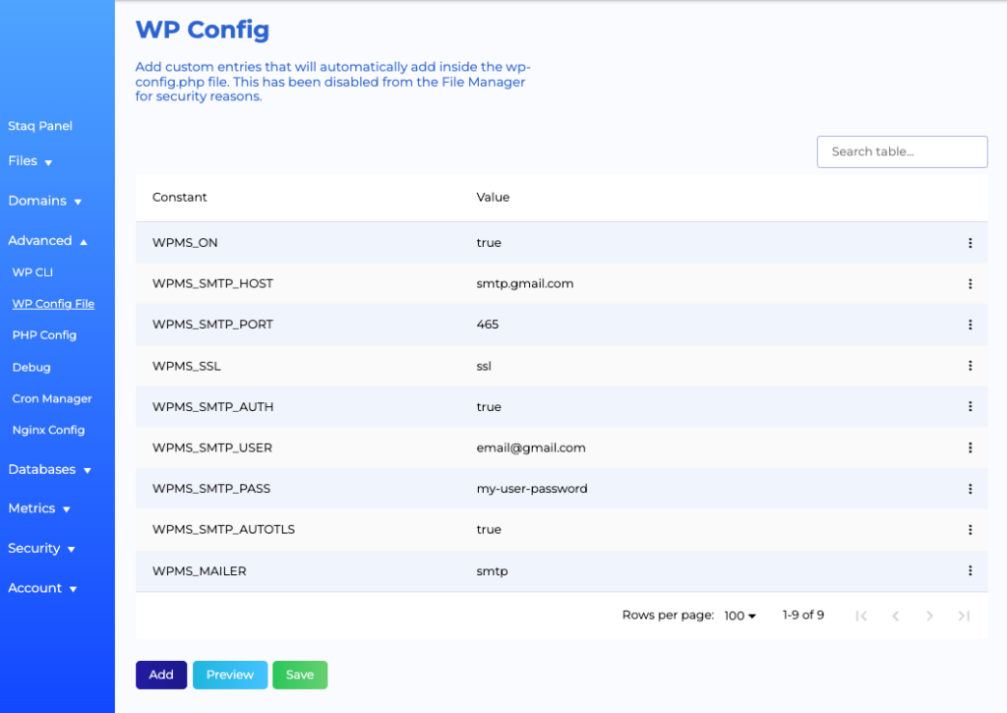Screen dimensions: 1007x713
Task: Click the Save button
Action: coord(300,675)
